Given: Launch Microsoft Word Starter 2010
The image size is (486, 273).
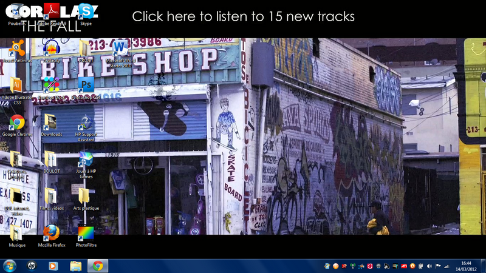Looking at the screenshot, I should [120, 54].
